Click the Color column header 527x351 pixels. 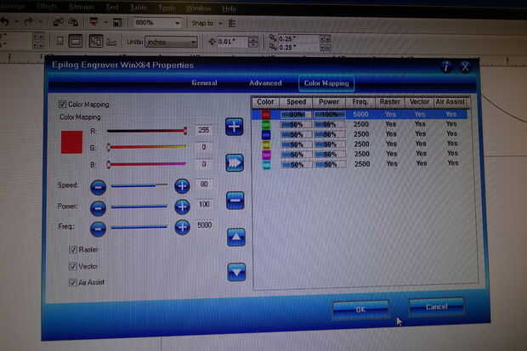265,102
